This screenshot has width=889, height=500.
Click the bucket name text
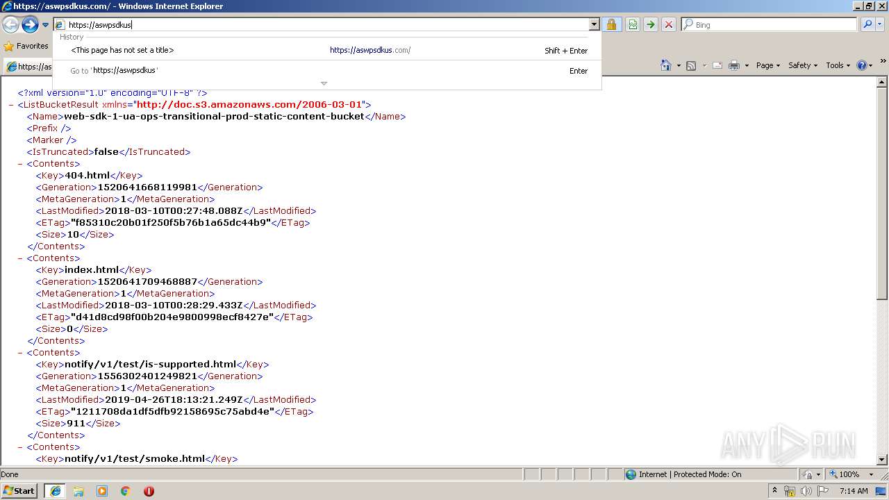214,117
